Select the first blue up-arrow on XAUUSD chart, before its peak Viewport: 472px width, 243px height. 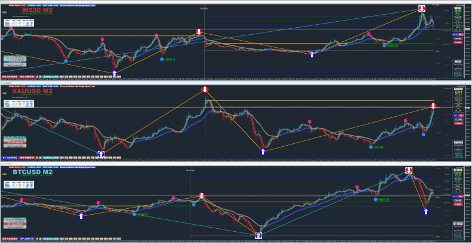pos(101,154)
